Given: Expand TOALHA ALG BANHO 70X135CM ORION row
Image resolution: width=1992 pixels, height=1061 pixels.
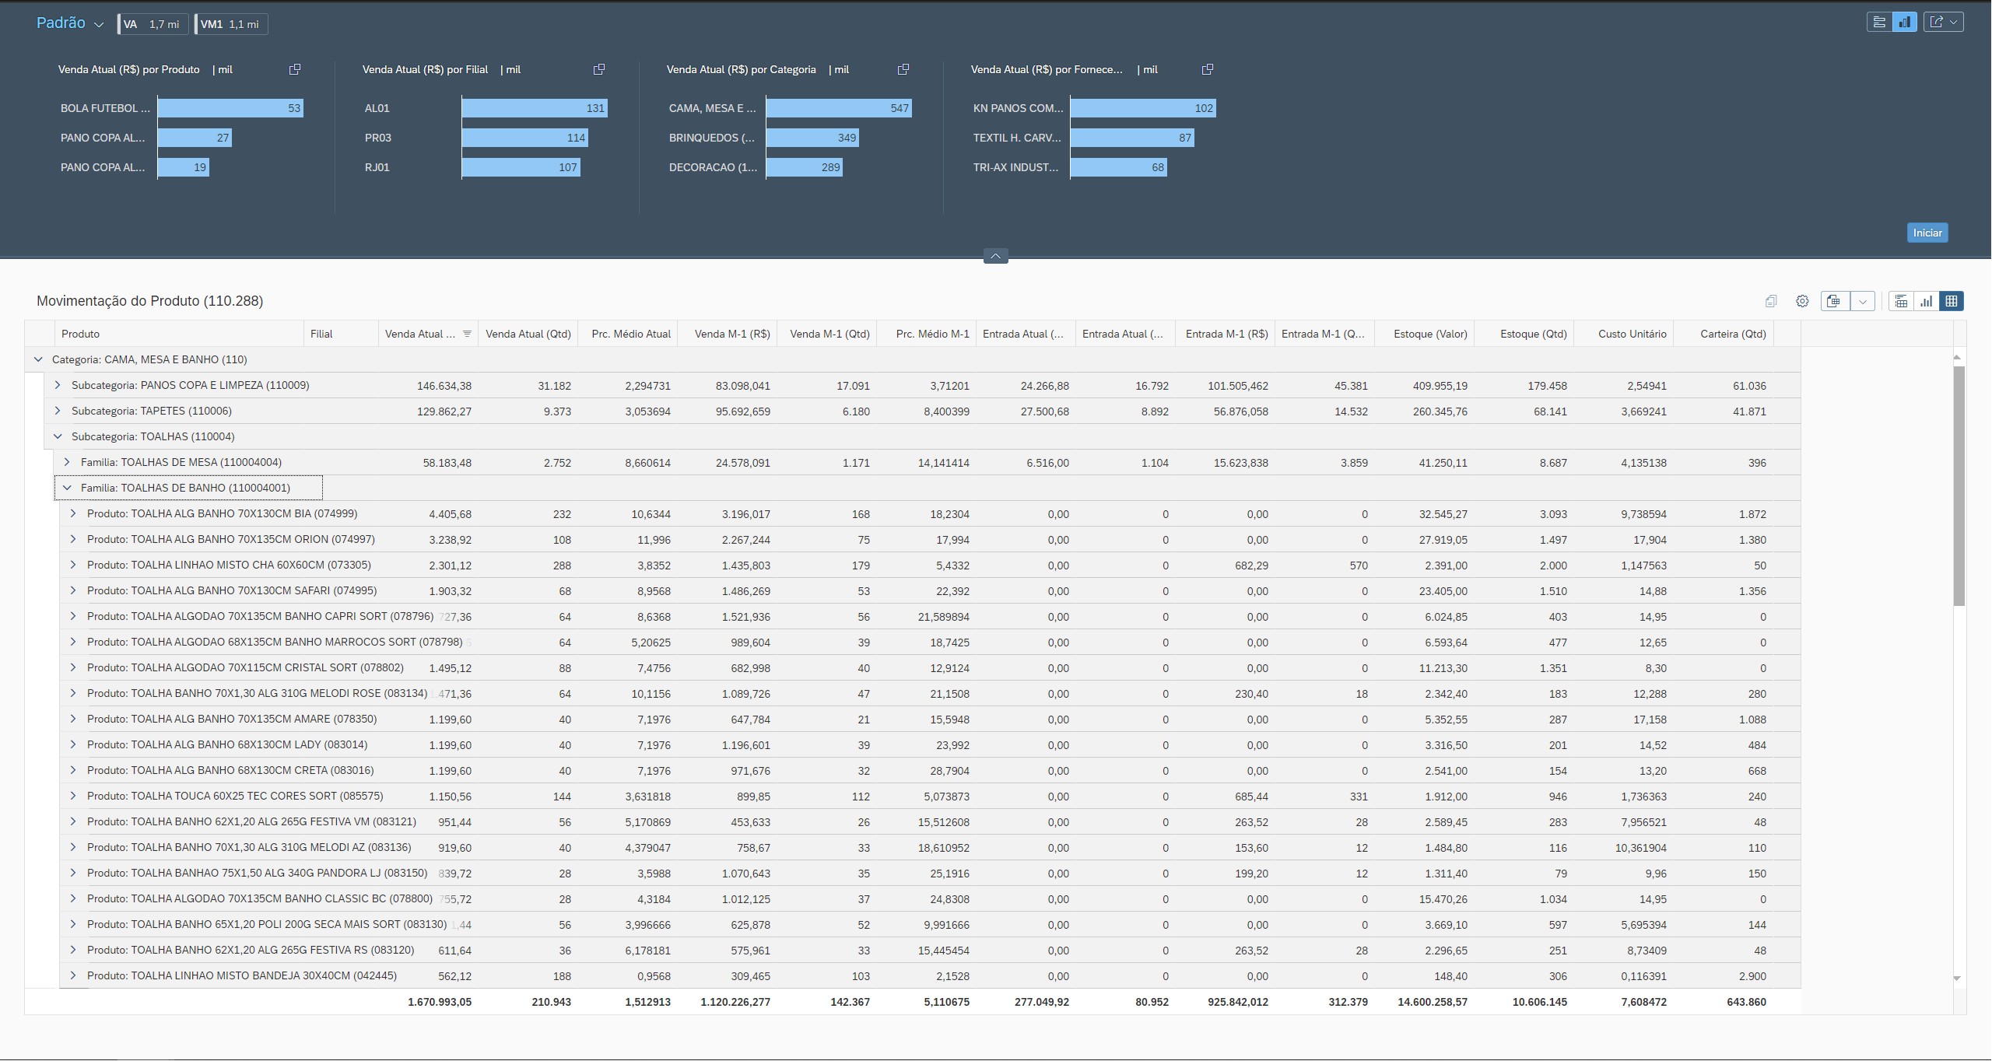Looking at the screenshot, I should click(73, 539).
